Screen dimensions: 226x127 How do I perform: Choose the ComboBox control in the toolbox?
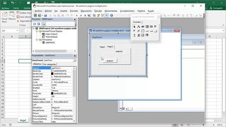pos(147,27)
